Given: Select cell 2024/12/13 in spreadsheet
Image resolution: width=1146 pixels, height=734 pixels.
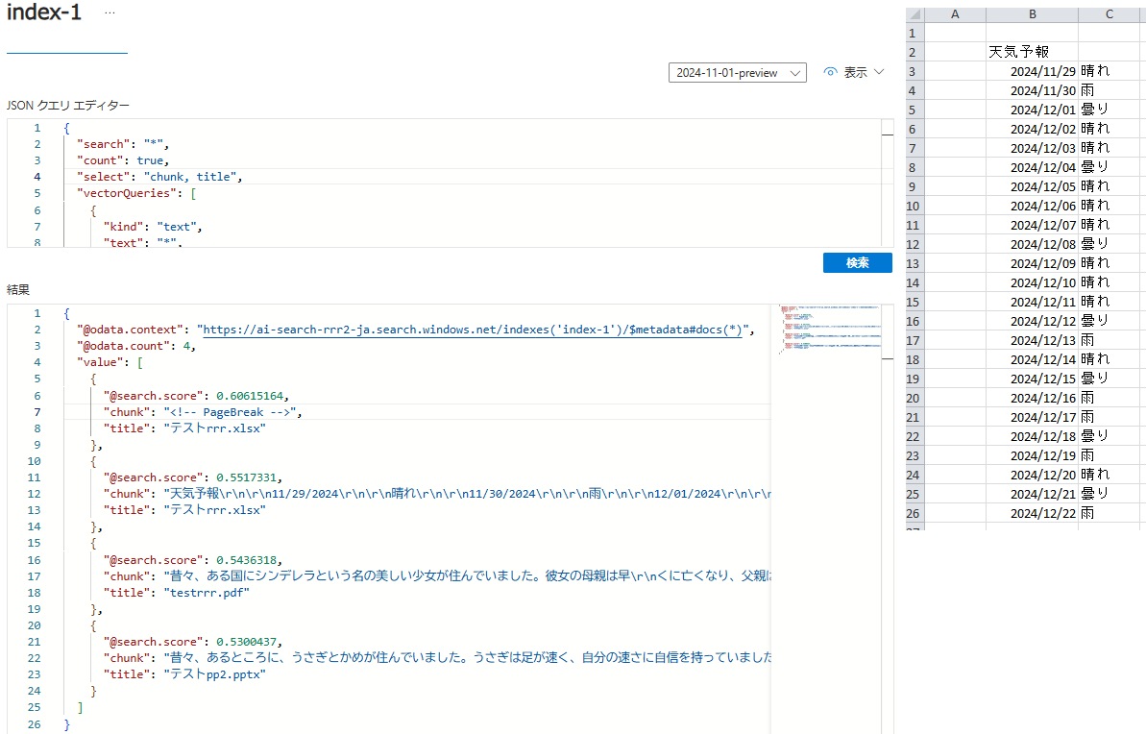Looking at the screenshot, I should [x=1032, y=340].
